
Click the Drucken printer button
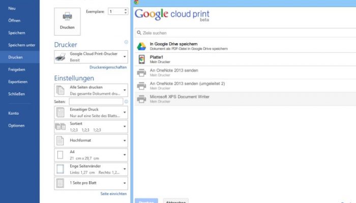click(67, 21)
